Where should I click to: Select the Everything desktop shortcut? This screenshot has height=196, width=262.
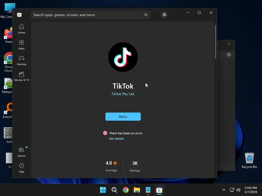(8, 111)
